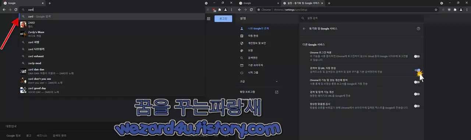Open '확장 프로그램' external link
This screenshot has height=140, width=471.
click(259, 92)
